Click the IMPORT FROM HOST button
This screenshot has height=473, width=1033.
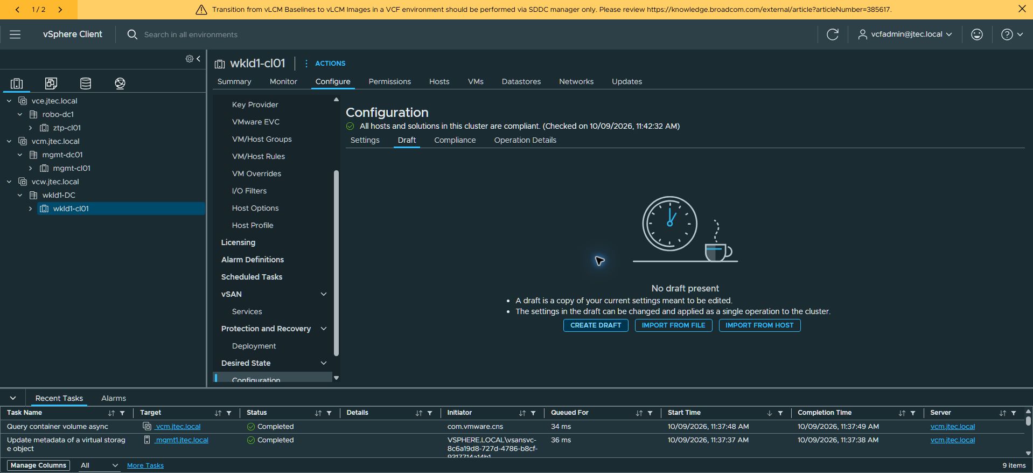pos(759,325)
